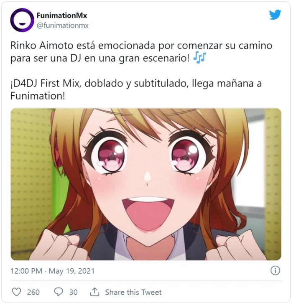Click the share upload arrow icon
The width and height of the screenshot is (291, 303).
tap(94, 292)
